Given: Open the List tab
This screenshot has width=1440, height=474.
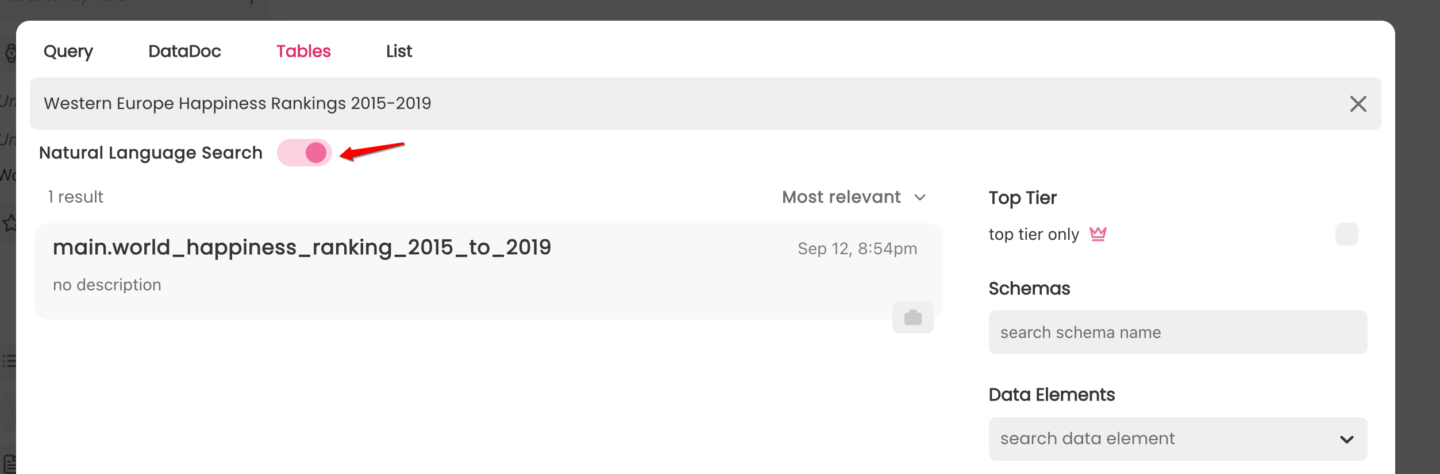Looking at the screenshot, I should coord(399,52).
